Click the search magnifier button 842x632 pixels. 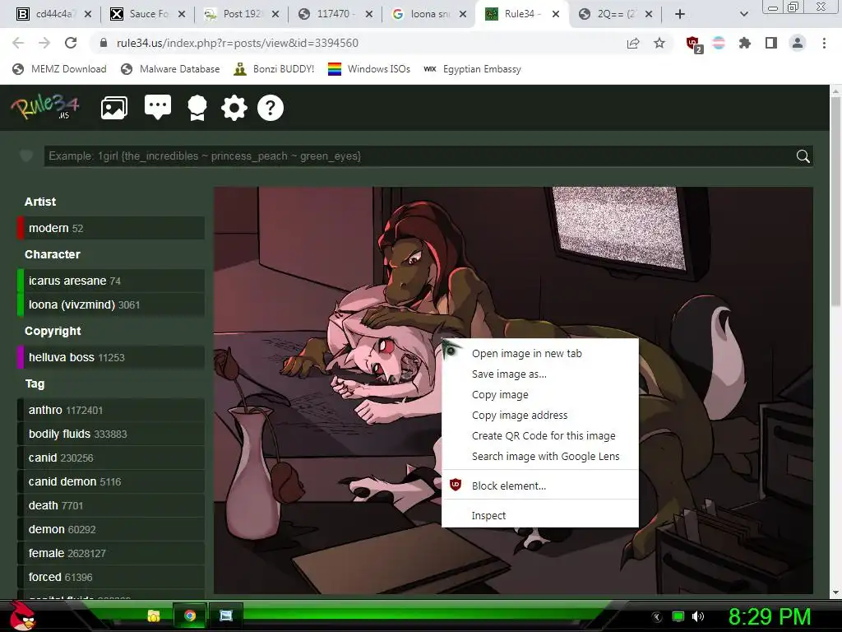[x=803, y=156]
